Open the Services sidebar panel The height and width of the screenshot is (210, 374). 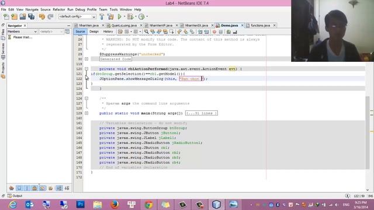point(3,51)
